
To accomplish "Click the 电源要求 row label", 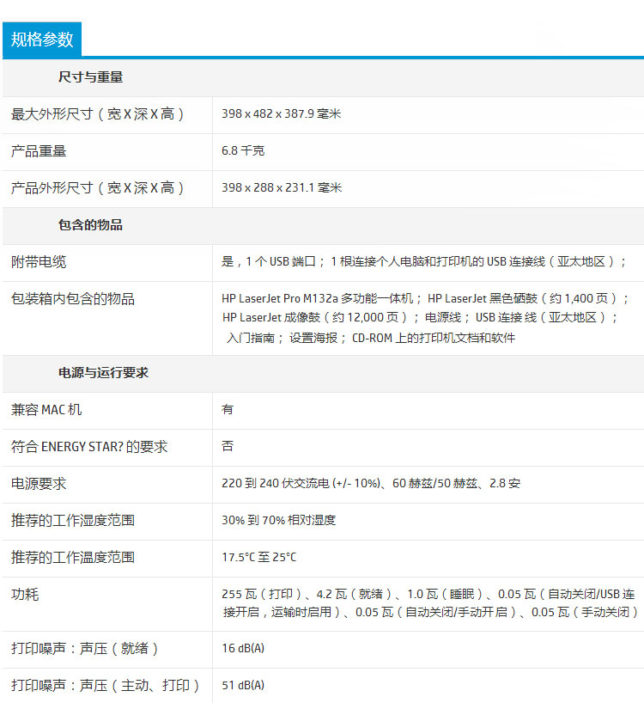I will point(39,483).
